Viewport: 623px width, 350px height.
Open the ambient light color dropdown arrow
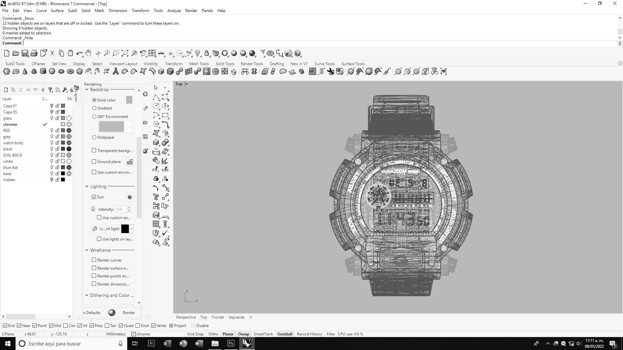click(131, 229)
